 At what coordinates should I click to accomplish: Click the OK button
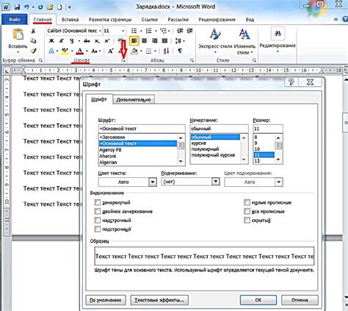258,300
